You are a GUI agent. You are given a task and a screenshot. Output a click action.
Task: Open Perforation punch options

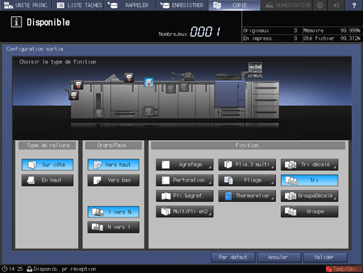[185, 180]
